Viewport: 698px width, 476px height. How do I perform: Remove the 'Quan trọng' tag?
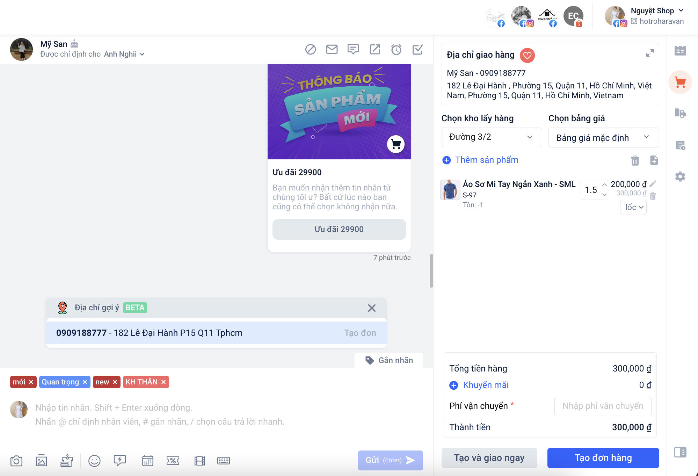click(x=85, y=382)
